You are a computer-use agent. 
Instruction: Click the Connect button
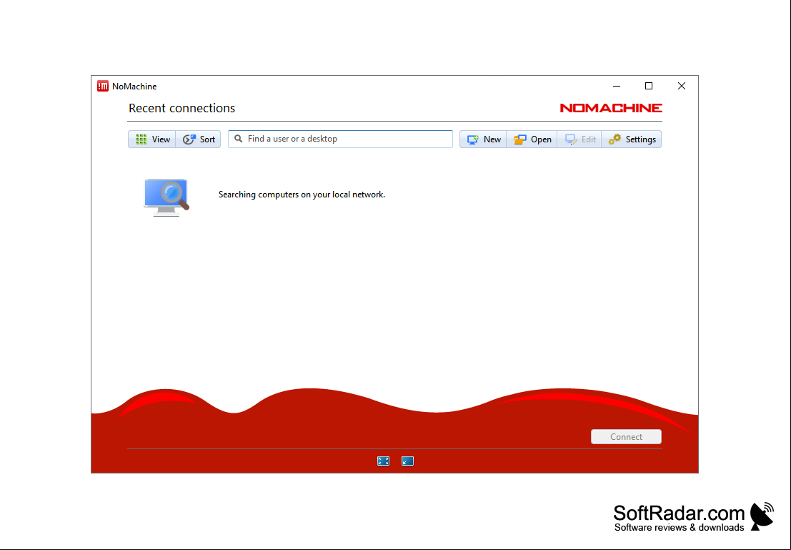[x=626, y=437]
